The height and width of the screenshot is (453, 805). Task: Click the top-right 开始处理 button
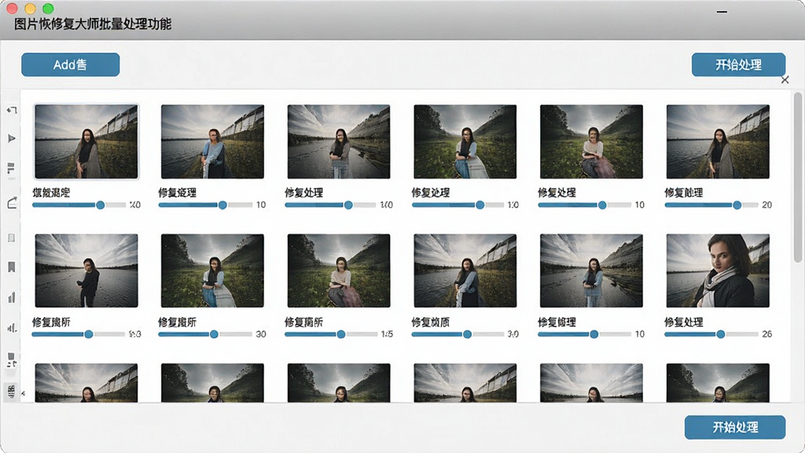pos(738,64)
